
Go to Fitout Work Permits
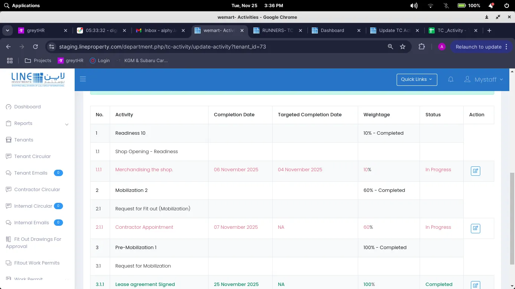pyautogui.click(x=37, y=263)
